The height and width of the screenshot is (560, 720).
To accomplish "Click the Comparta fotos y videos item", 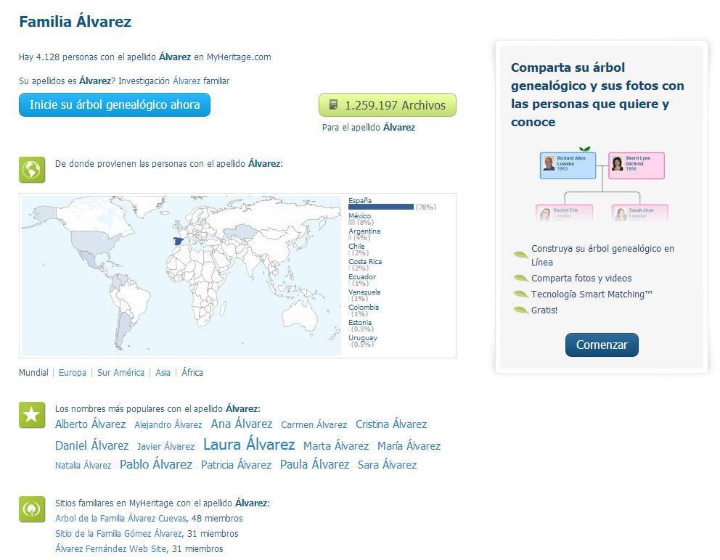I will [581, 278].
